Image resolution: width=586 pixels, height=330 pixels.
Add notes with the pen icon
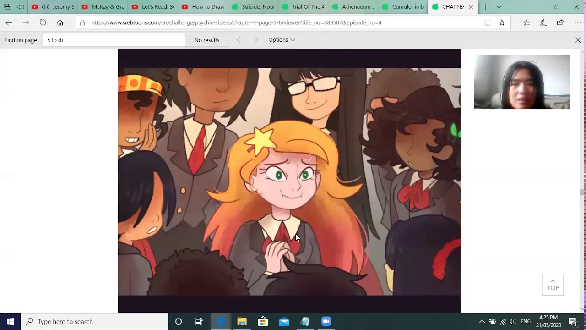pyautogui.click(x=543, y=22)
